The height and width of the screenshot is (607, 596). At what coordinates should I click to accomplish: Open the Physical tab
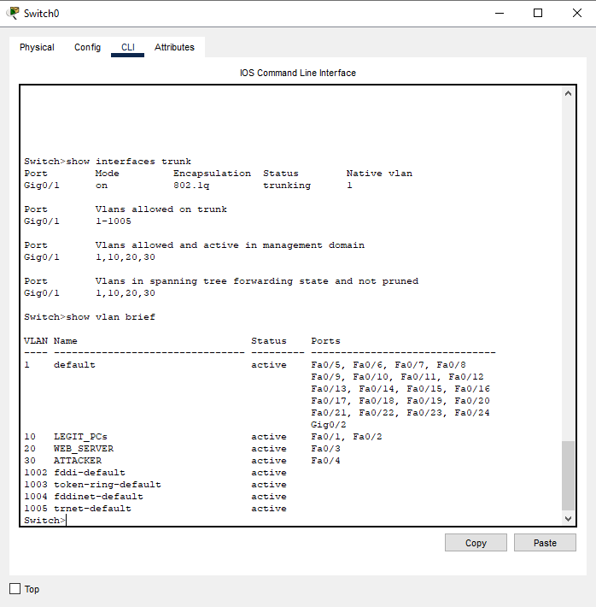[37, 47]
